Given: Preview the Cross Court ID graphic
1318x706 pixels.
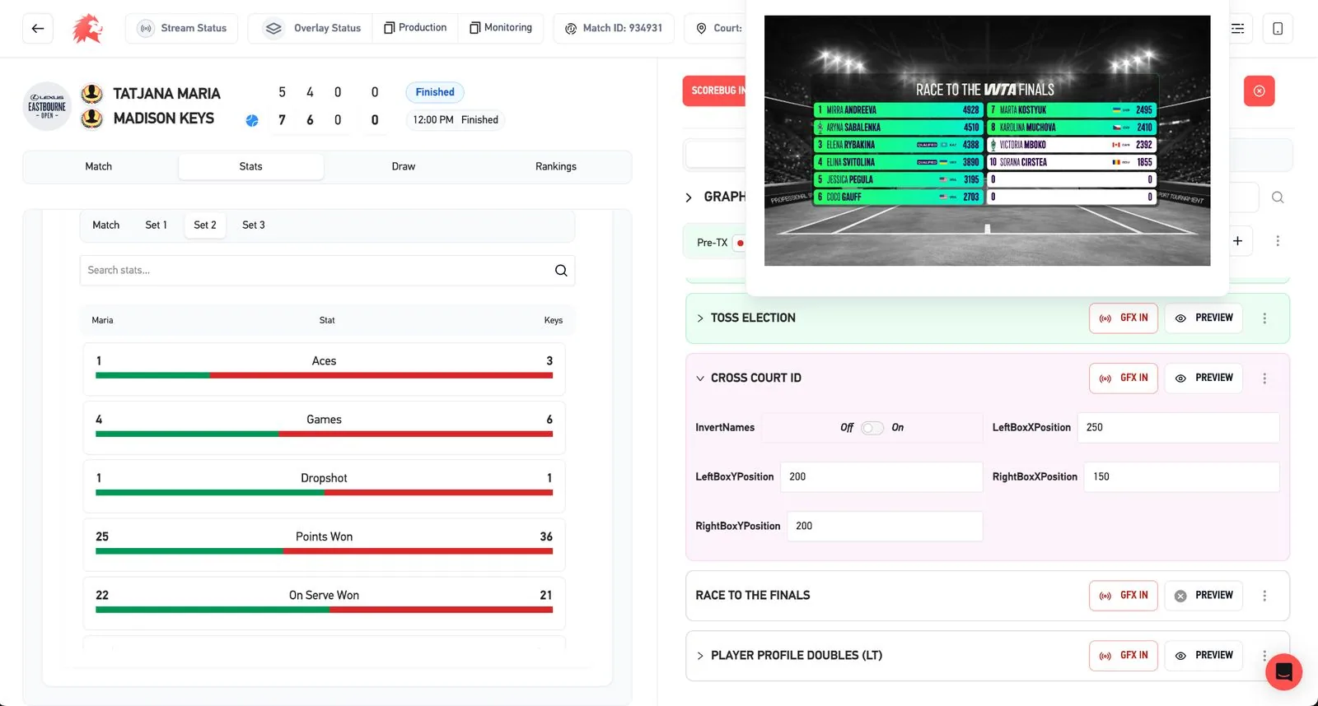Looking at the screenshot, I should pyautogui.click(x=1203, y=379).
